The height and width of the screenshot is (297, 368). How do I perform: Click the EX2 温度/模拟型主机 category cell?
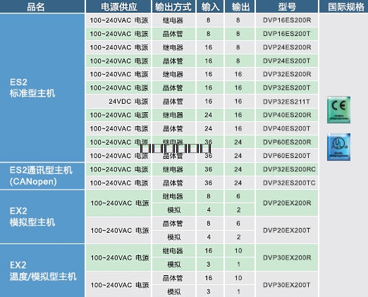[x=42, y=271]
